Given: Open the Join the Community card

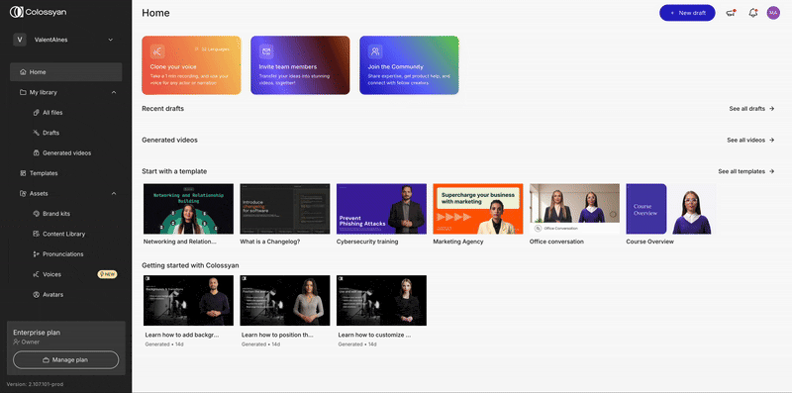Looking at the screenshot, I should tap(409, 65).
